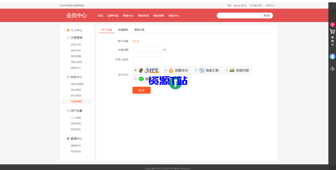Open 积分明细 in the sidebar
Viewport: 336px width, 170px height.
[76, 96]
